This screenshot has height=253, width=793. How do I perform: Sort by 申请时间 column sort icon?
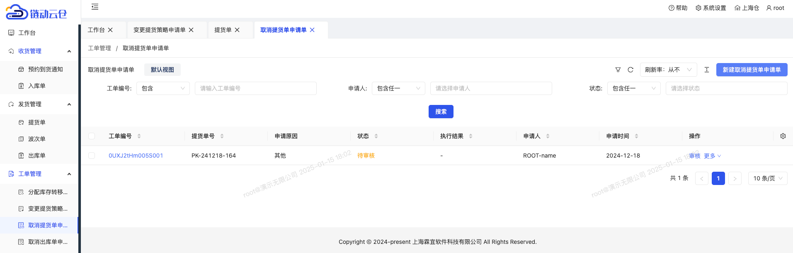pos(636,136)
